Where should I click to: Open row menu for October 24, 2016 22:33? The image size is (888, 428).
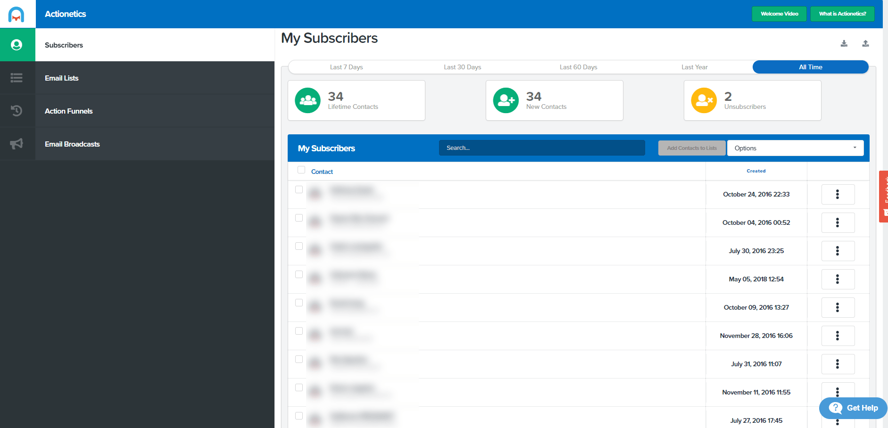pyautogui.click(x=838, y=194)
